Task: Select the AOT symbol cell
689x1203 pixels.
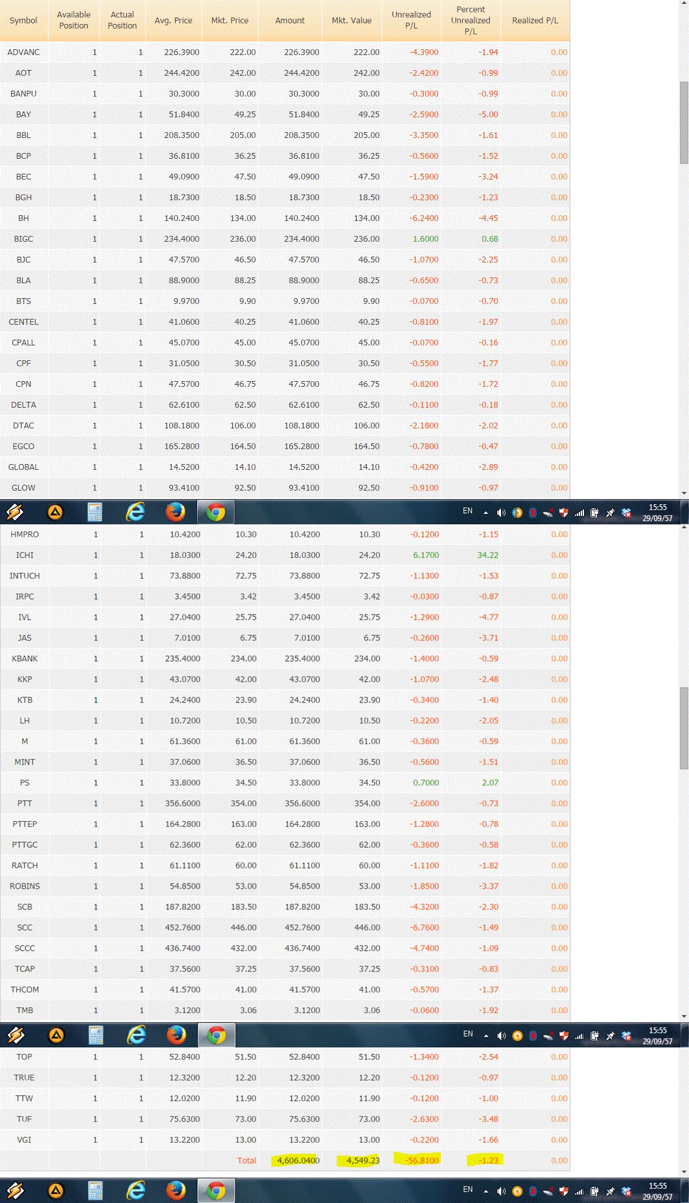Action: [23, 73]
